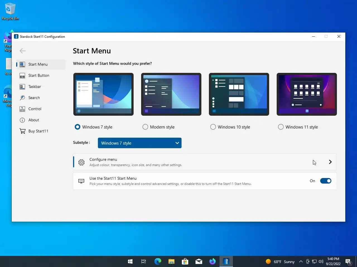The image size is (357, 267).
Task: Open Firefox Nightly from the taskbar
Action: click(x=213, y=261)
